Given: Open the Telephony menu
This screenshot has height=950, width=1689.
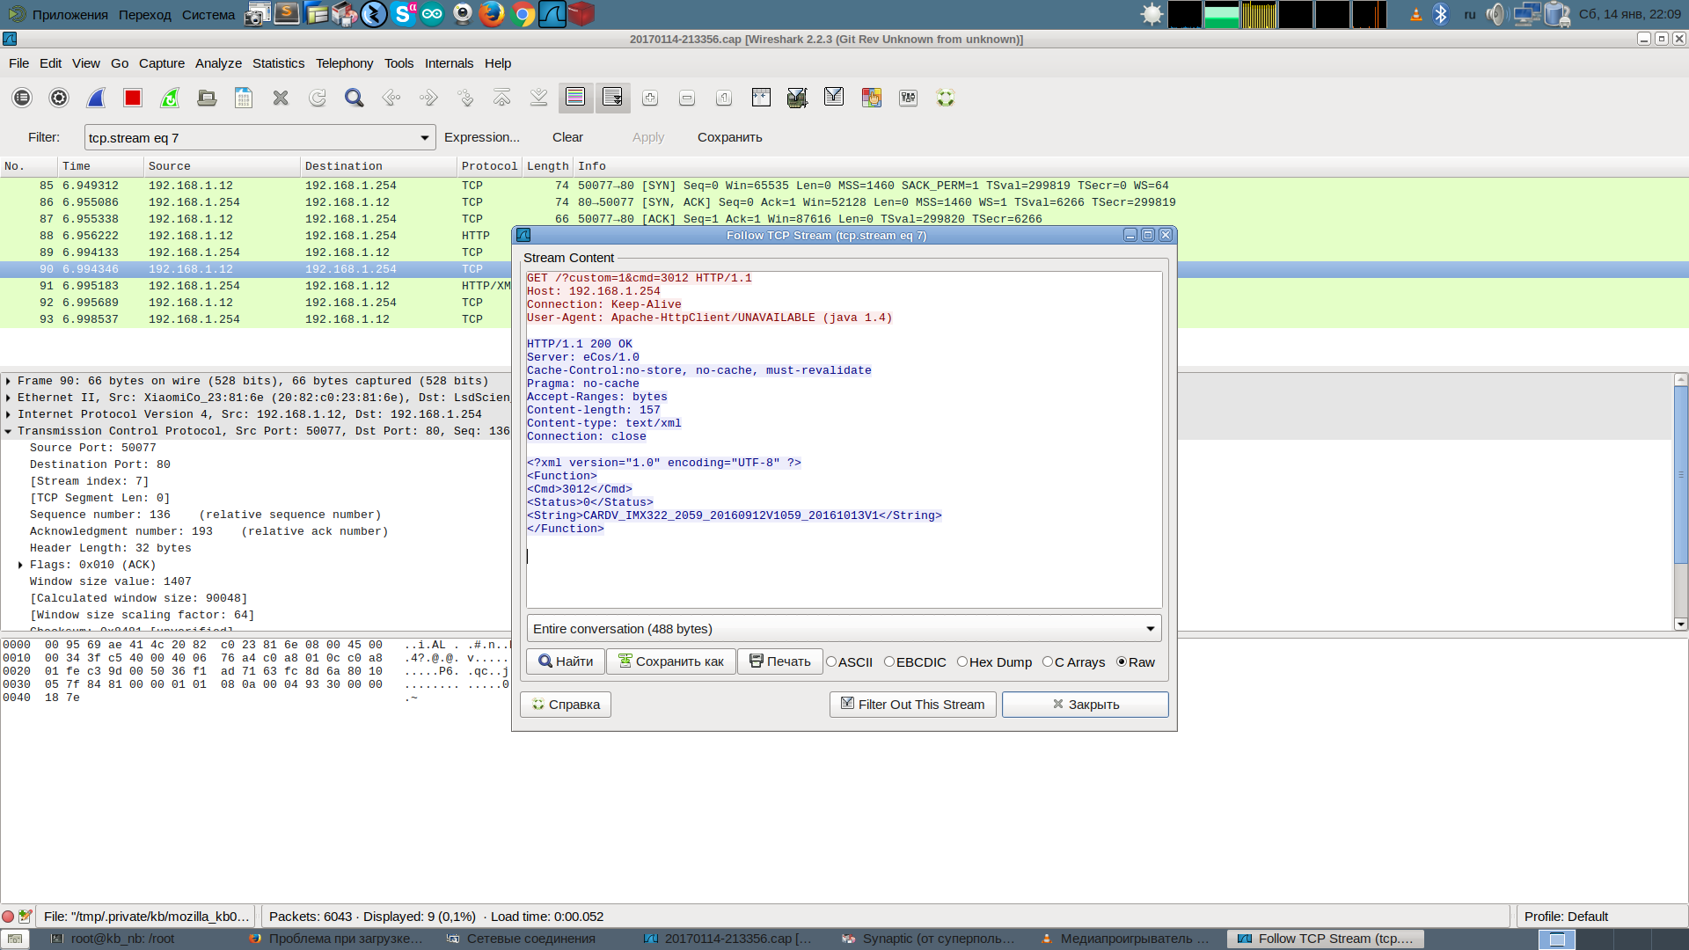Looking at the screenshot, I should coord(344,63).
